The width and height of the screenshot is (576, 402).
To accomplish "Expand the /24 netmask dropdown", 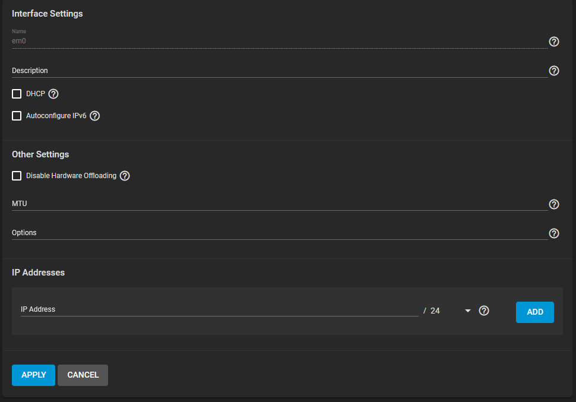I will 451,311.
